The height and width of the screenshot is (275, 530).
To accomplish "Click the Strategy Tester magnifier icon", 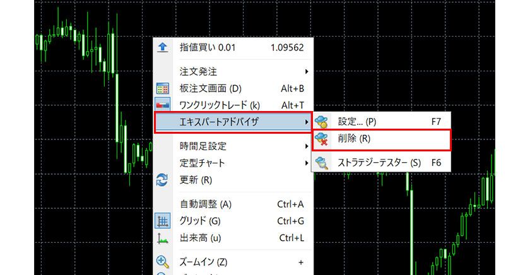I will point(321,163).
